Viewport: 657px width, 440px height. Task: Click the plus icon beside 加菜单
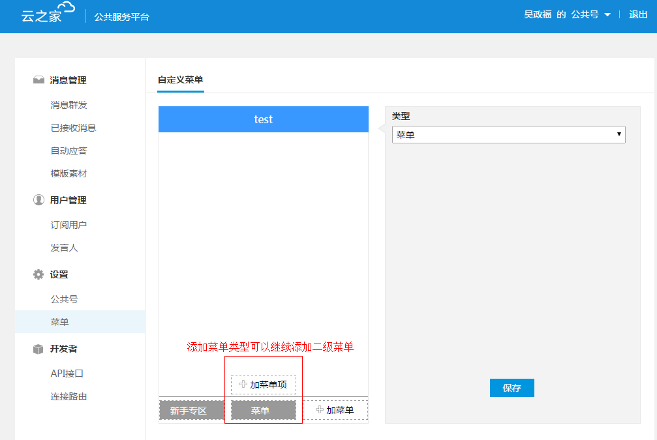[320, 409]
